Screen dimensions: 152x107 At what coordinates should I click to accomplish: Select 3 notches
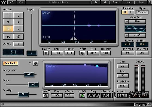pyautogui.click(x=8, y=22)
